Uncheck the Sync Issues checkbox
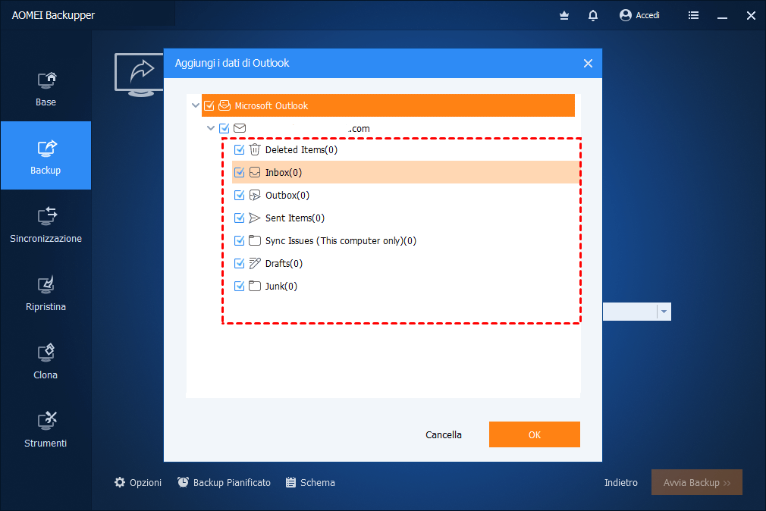The height and width of the screenshot is (511, 766). tap(240, 240)
